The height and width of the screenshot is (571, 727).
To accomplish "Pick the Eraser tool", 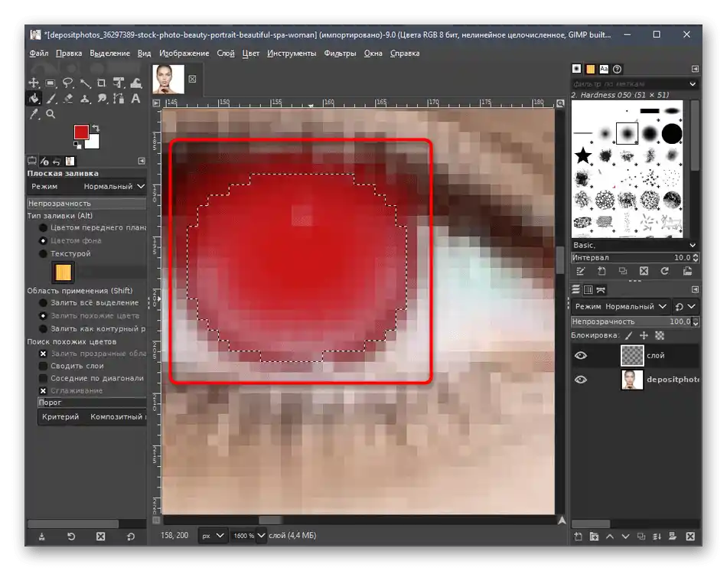I will pos(68,99).
